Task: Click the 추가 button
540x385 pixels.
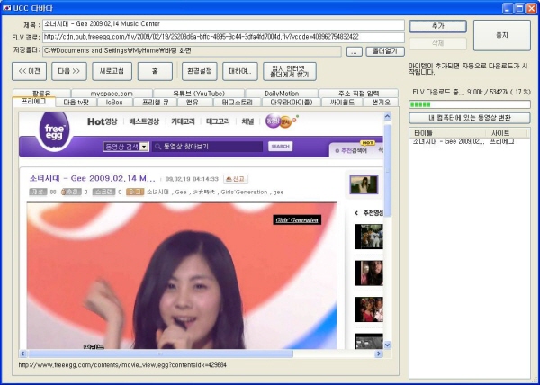Action: point(437,26)
